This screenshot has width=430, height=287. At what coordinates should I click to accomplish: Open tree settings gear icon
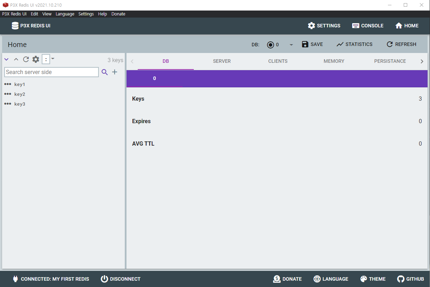coord(36,59)
